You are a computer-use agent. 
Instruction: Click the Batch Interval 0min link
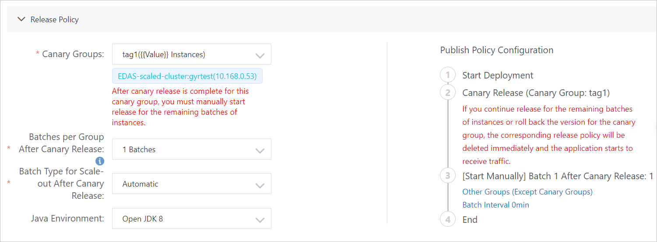coord(495,205)
